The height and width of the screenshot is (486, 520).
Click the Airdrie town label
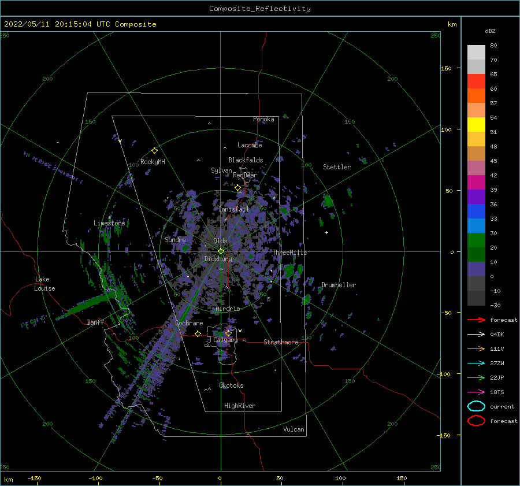pos(228,309)
